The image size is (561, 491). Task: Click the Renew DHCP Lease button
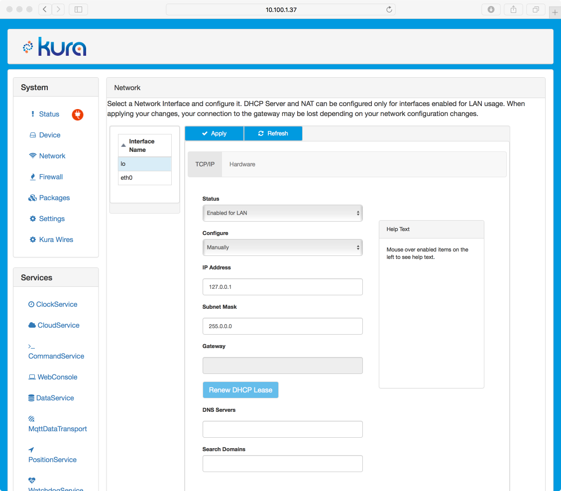point(240,390)
